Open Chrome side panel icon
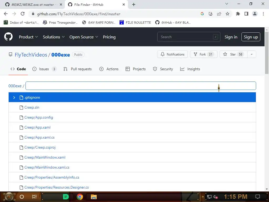 (246, 14)
